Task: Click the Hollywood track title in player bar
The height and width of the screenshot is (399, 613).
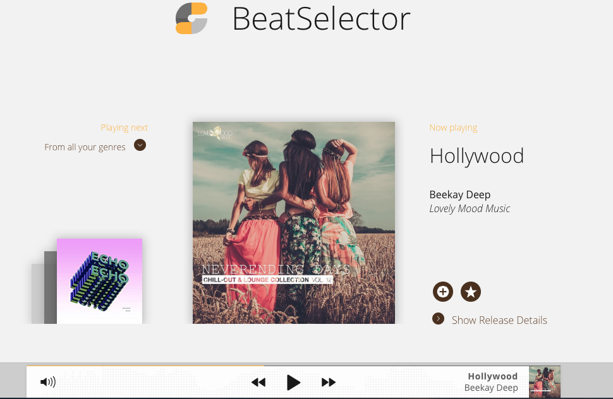Action: tap(492, 376)
